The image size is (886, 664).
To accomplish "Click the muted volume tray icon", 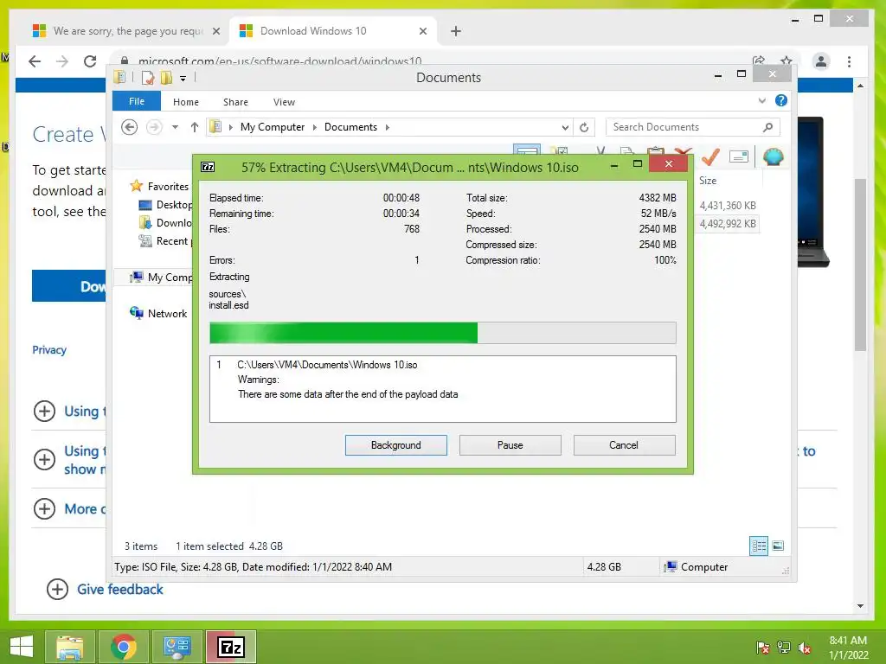I will (x=805, y=648).
